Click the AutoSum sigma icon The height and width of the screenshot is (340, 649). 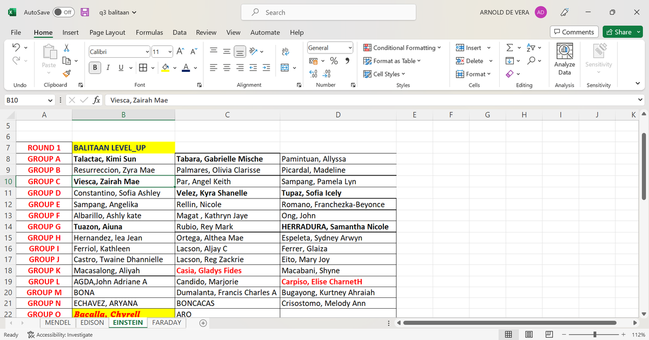click(509, 48)
